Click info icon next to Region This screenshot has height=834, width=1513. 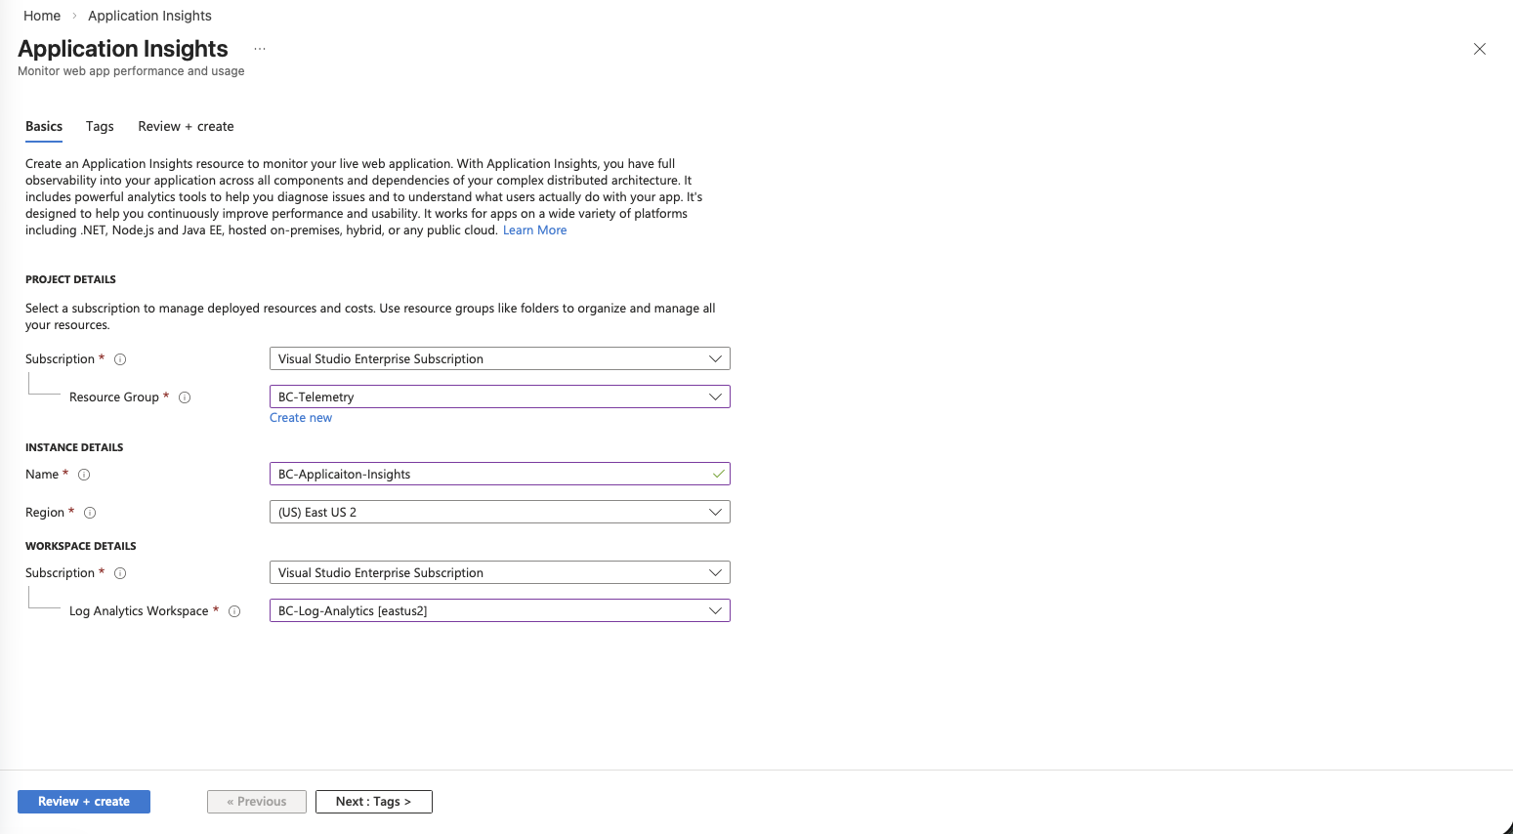pos(90,513)
